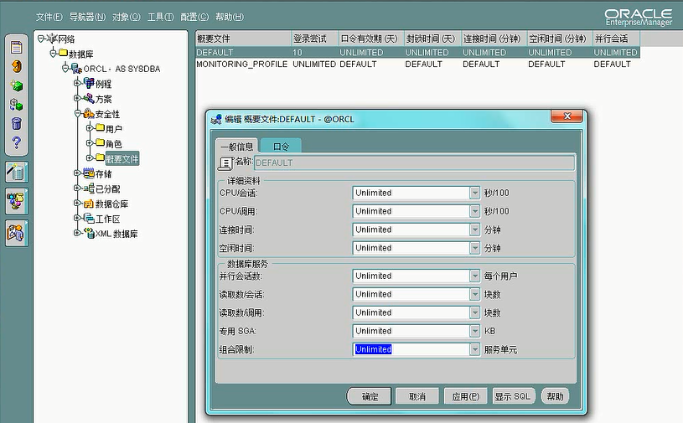Click the blue question mark help icon
This screenshot has width=683, height=423.
17,142
